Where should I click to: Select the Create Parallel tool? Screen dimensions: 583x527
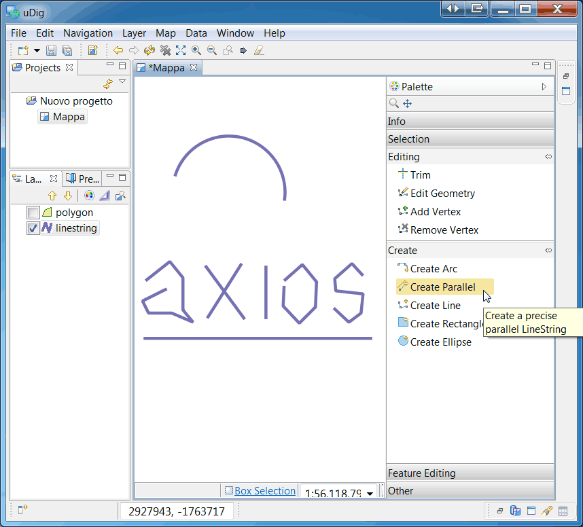444,287
